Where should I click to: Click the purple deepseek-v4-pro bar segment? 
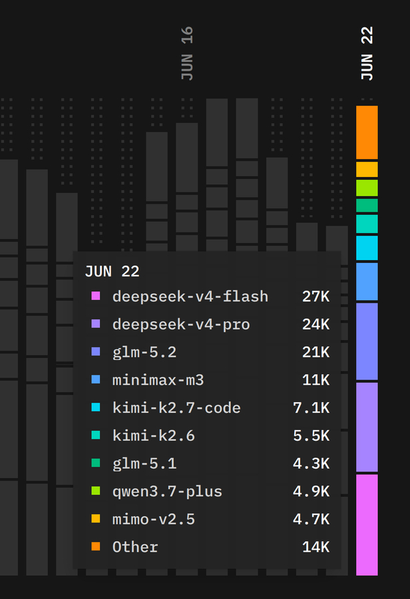coord(367,427)
